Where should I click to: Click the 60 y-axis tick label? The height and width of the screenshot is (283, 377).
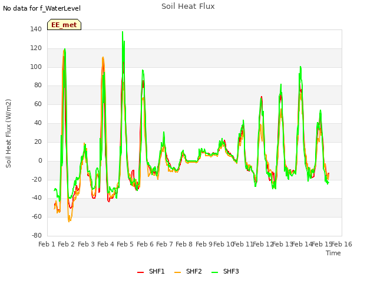pos(38,104)
